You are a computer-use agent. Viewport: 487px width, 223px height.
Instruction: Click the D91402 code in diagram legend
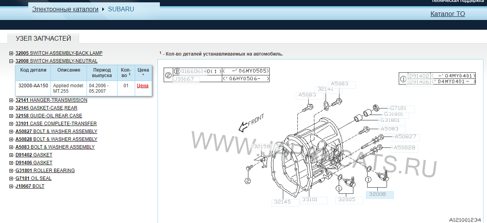point(418,76)
